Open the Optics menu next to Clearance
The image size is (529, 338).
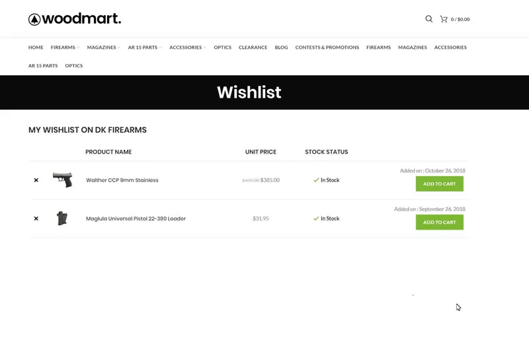pyautogui.click(x=223, y=48)
